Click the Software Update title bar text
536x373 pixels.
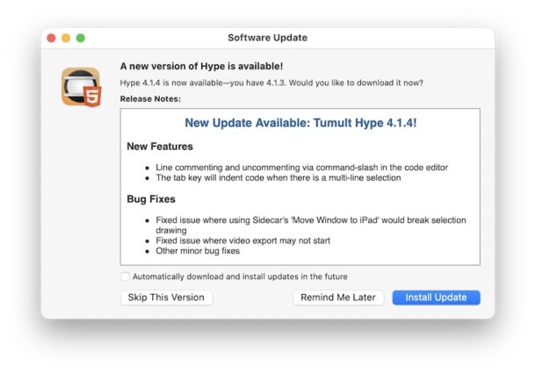(267, 38)
